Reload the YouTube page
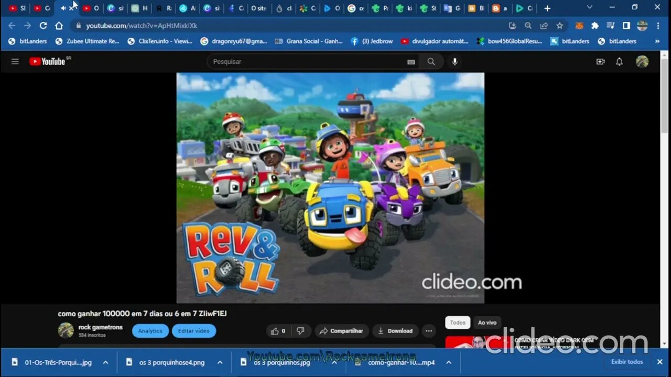The width and height of the screenshot is (671, 377). [x=43, y=26]
